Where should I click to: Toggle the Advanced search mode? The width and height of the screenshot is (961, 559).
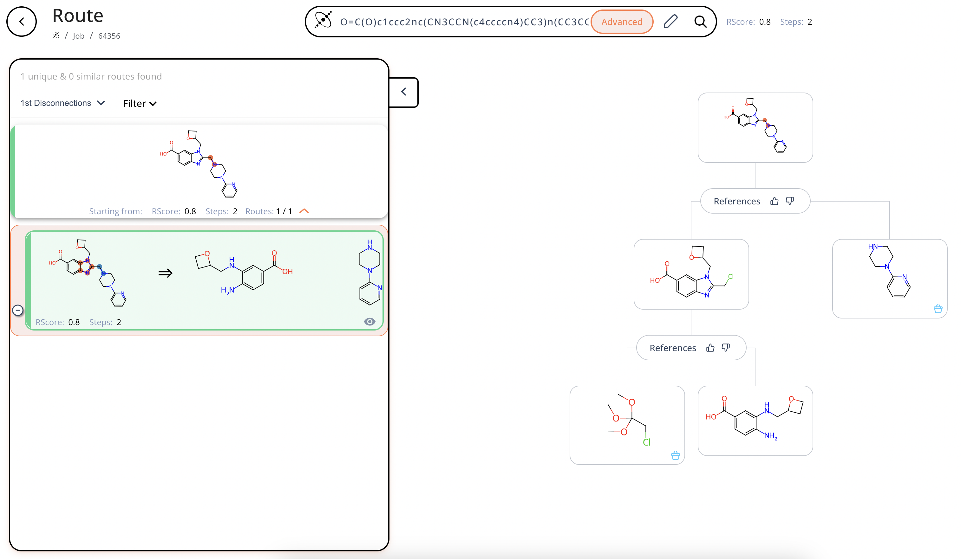click(x=622, y=22)
